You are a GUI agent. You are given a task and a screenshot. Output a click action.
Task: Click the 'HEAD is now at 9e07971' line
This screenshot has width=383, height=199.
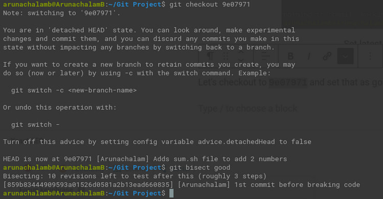coord(145,159)
